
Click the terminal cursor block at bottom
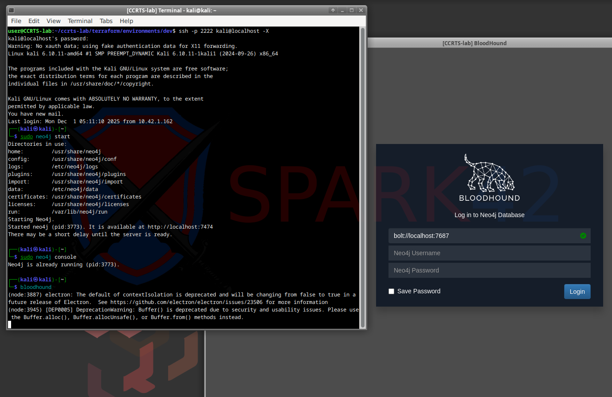[x=10, y=324]
